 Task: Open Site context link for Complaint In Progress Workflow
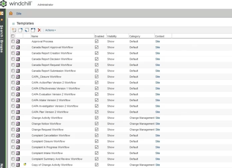[158, 147]
